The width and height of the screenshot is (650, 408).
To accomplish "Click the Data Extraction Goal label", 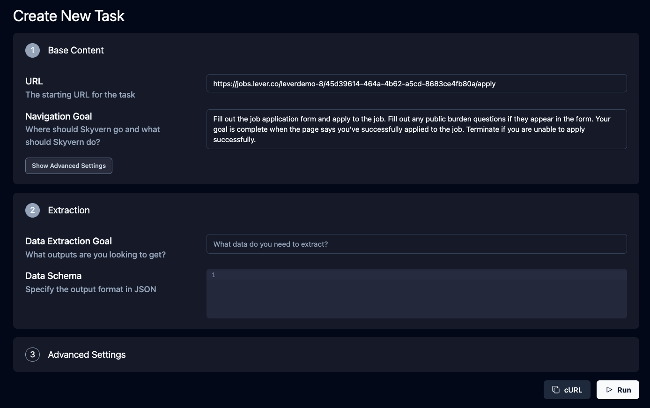I will (x=68, y=241).
